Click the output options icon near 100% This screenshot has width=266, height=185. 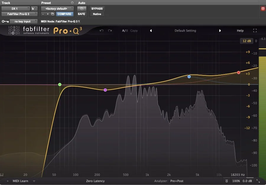(x=226, y=181)
